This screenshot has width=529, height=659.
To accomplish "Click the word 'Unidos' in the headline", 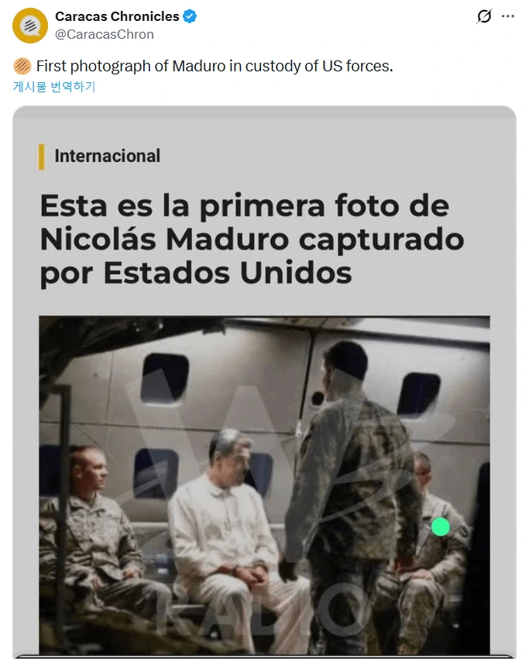I will tap(296, 273).
